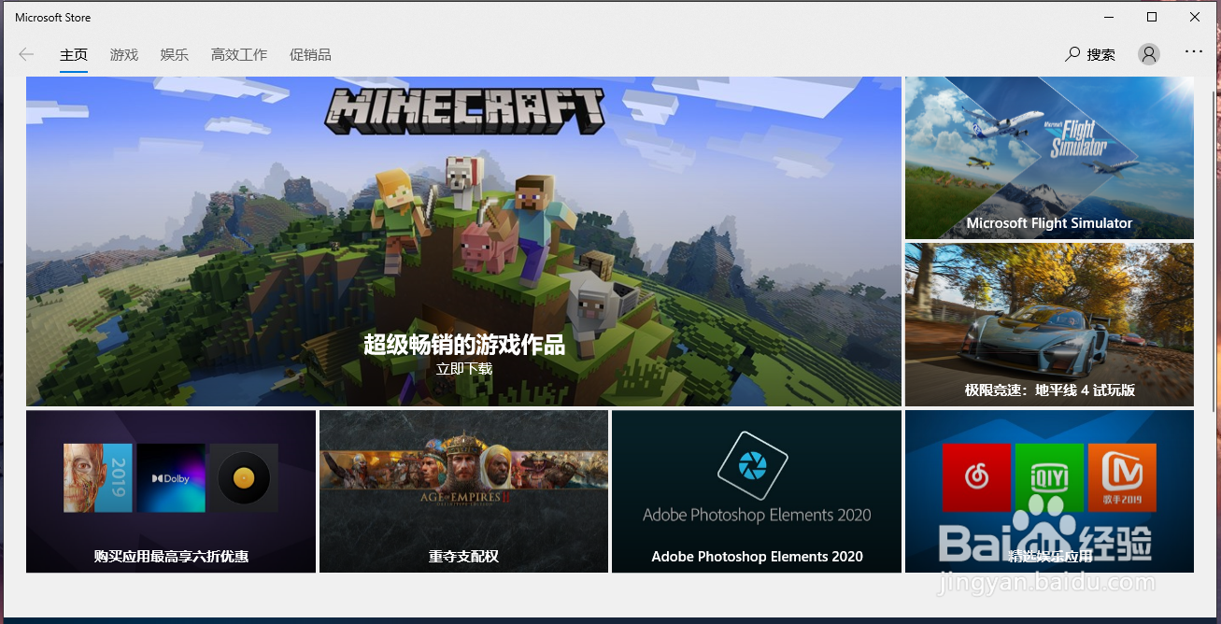1221x624 pixels.
Task: Click the 立即下载 link under Minecraft
Action: pos(464,368)
